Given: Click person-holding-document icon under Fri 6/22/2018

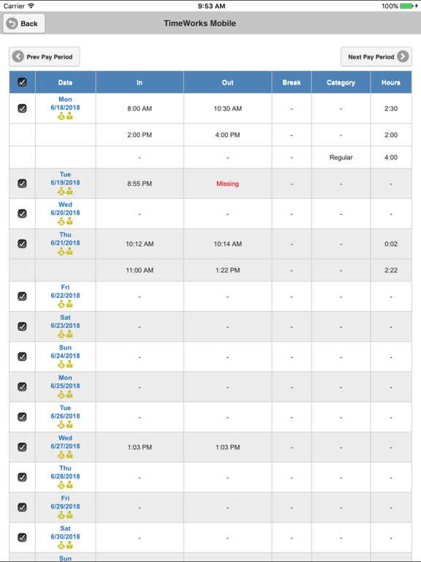Looking at the screenshot, I should point(61,304).
